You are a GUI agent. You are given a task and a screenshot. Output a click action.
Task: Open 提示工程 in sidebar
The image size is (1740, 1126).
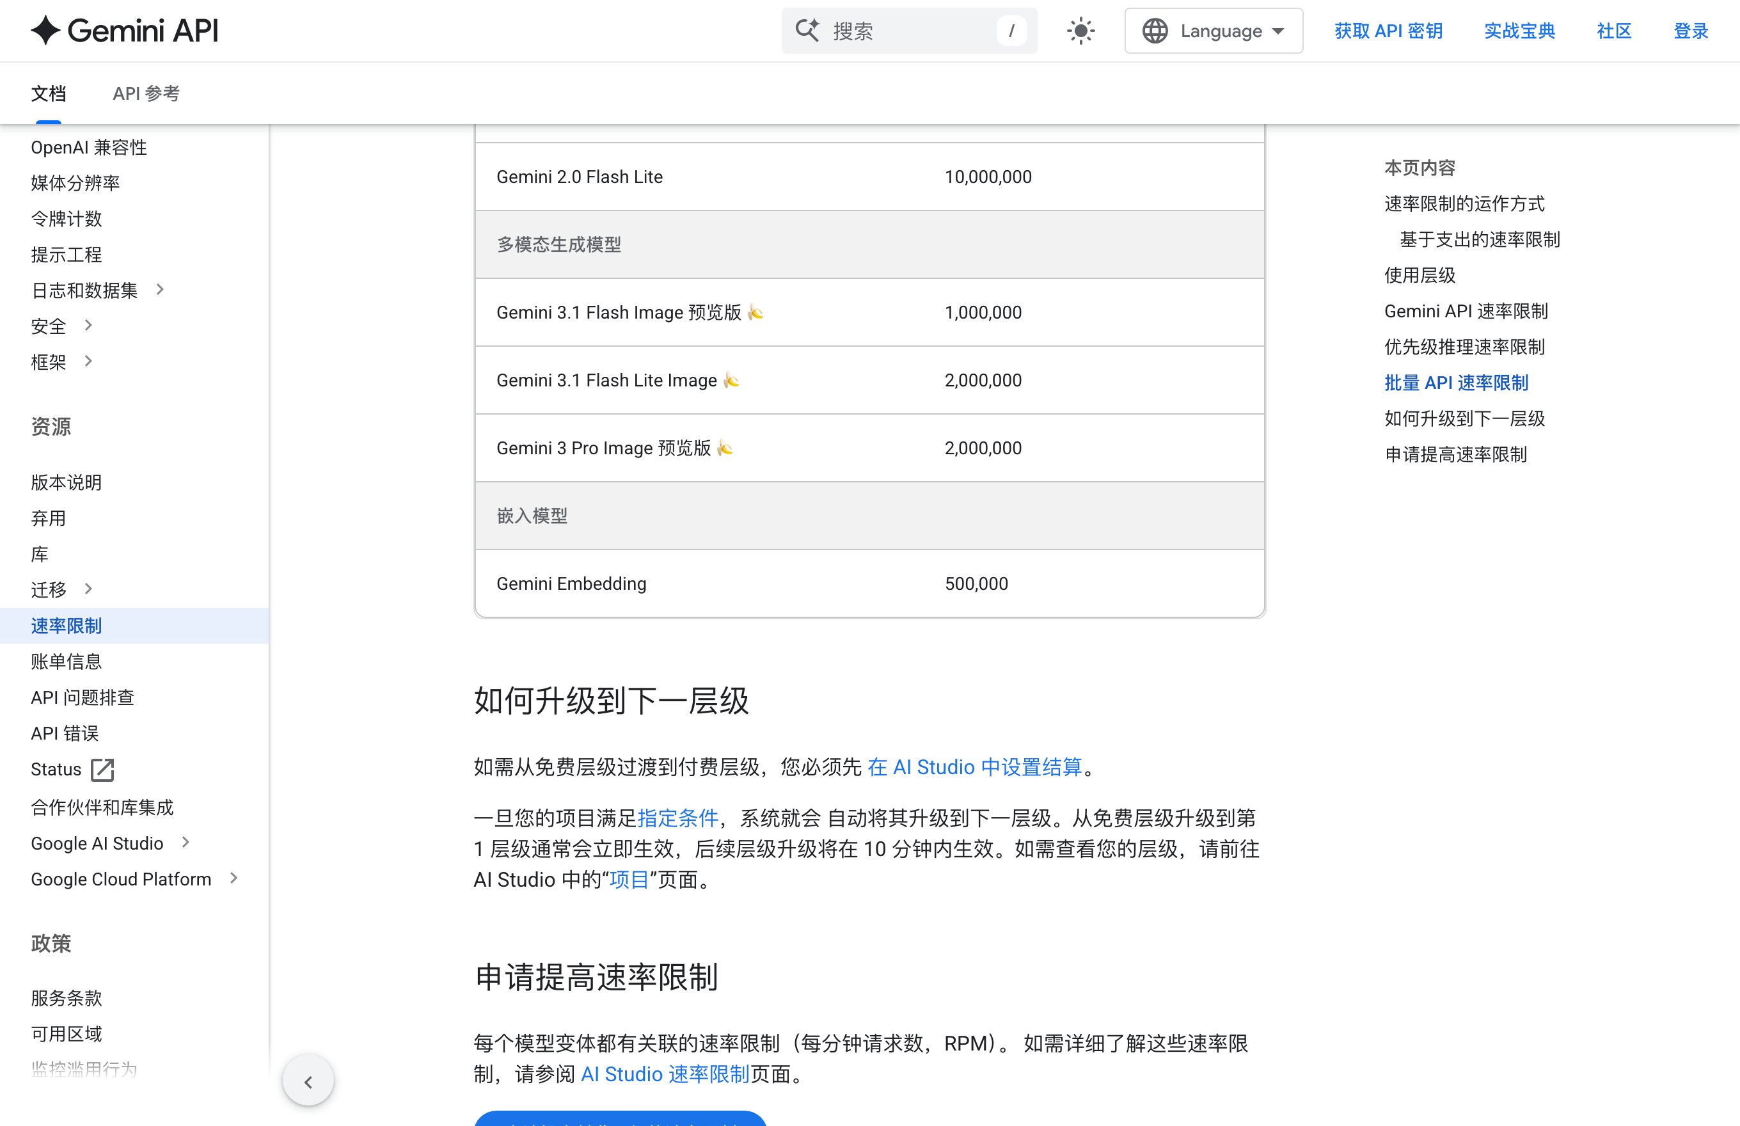(x=66, y=255)
